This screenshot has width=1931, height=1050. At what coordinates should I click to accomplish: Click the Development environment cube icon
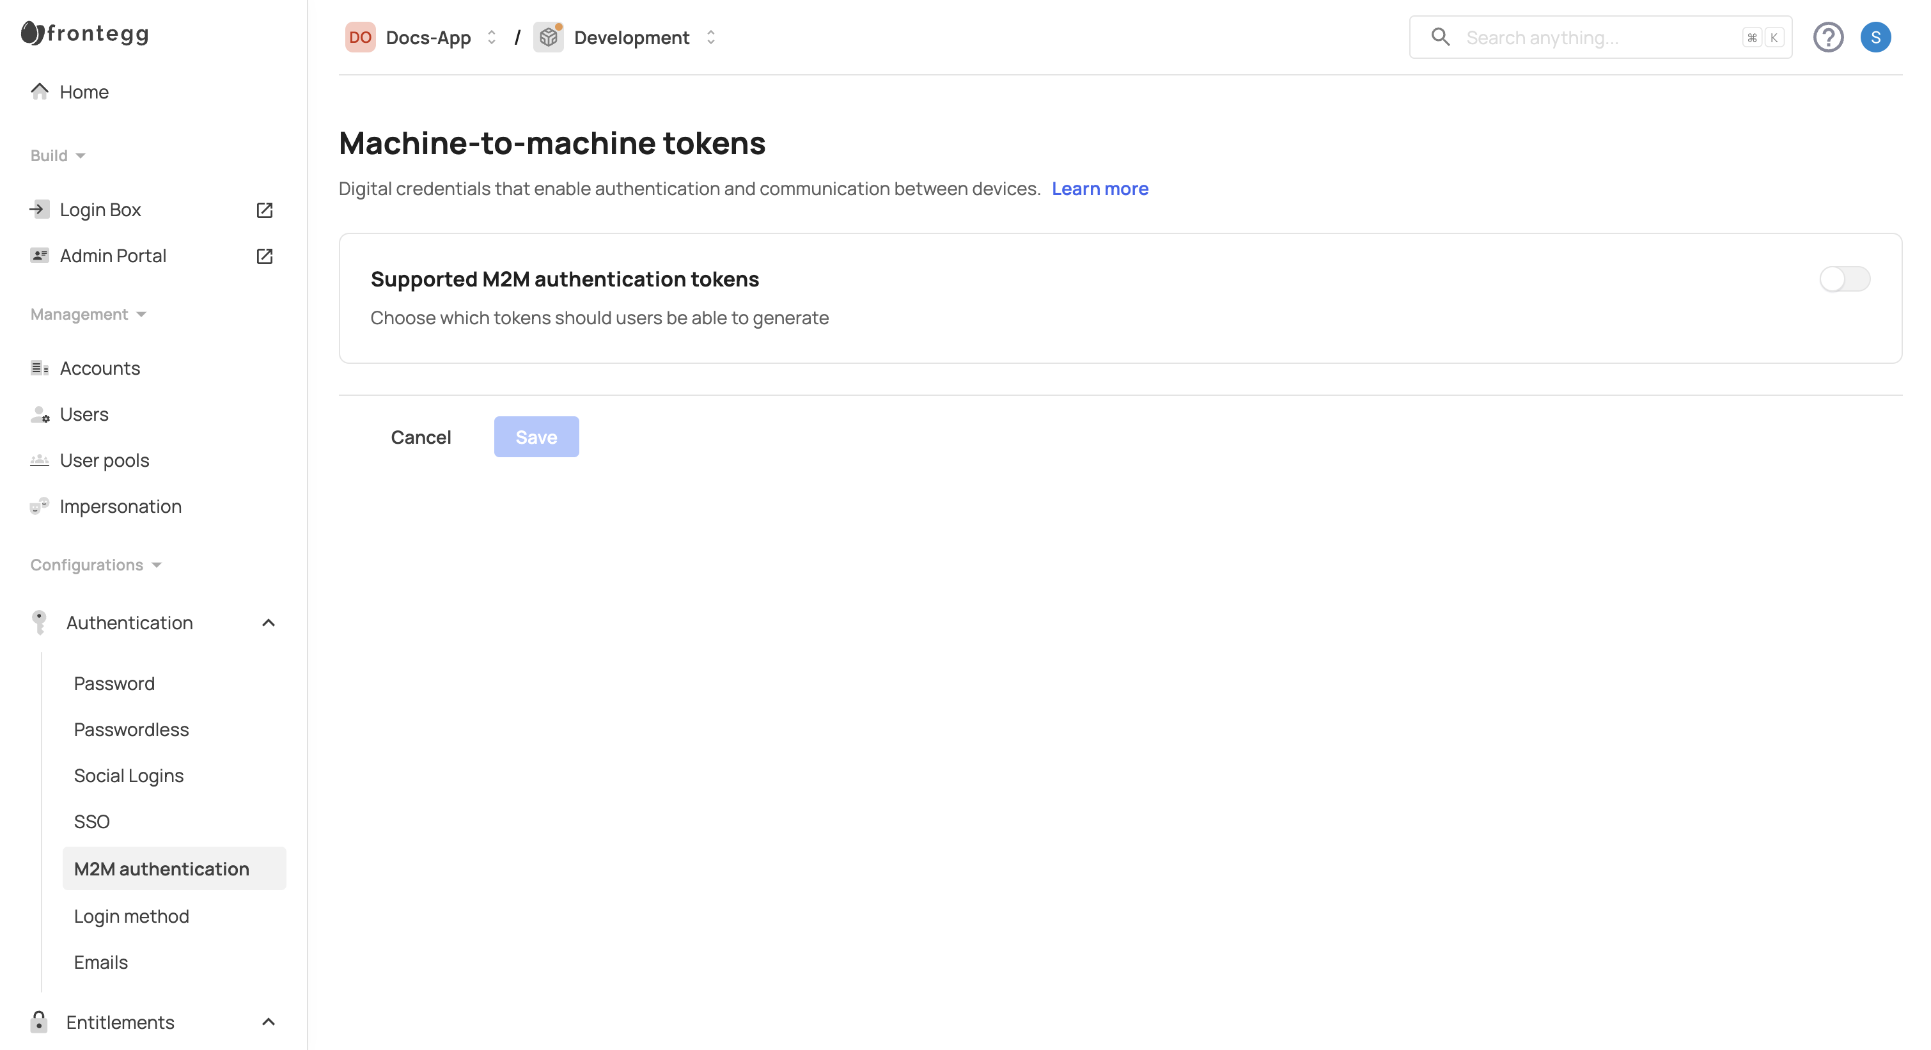549,38
